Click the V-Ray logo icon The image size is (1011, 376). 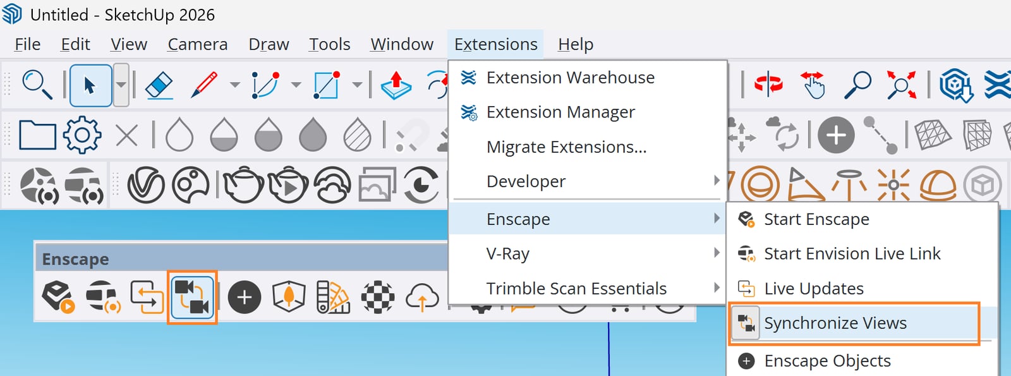tap(146, 186)
